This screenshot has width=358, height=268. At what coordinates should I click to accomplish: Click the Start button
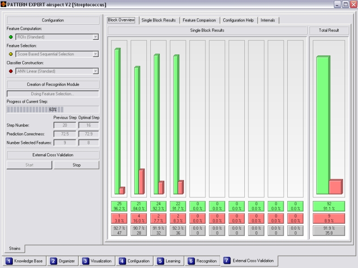pos(29,165)
